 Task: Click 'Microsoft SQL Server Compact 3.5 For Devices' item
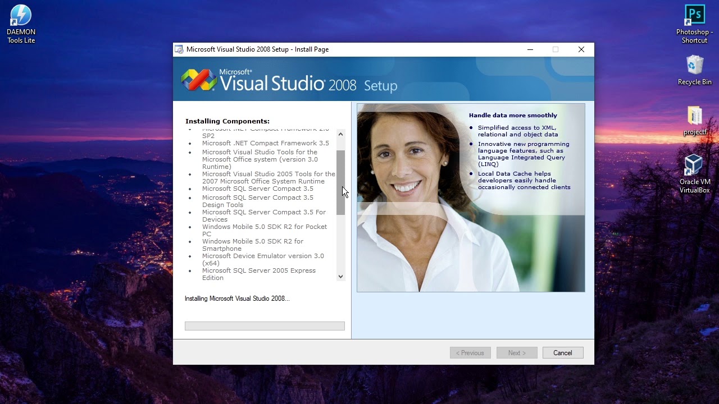click(264, 215)
